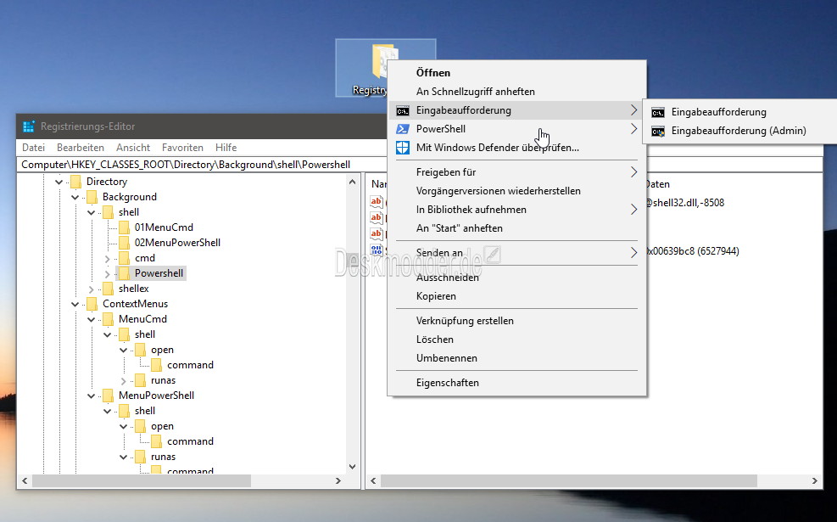Choose Kopieren from context menu
The image size is (837, 522).
516,296
